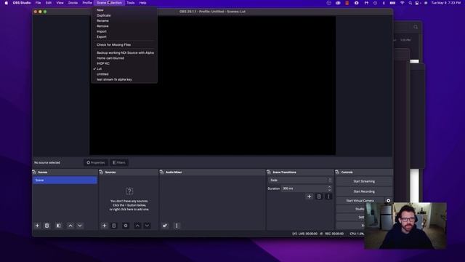Click the Audio Mixer dock float icon
Image resolution: width=465 pixels, height=262 pixels.
(161, 172)
